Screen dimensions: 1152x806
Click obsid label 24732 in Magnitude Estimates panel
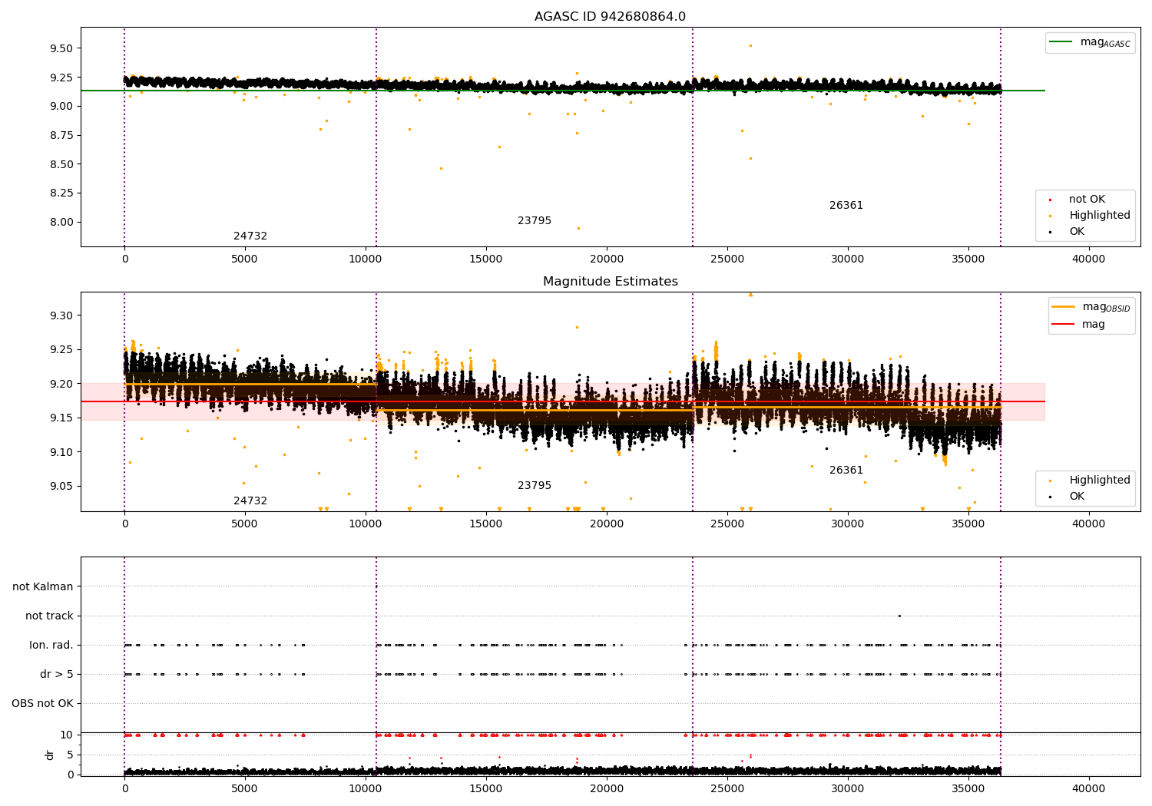pyautogui.click(x=250, y=501)
